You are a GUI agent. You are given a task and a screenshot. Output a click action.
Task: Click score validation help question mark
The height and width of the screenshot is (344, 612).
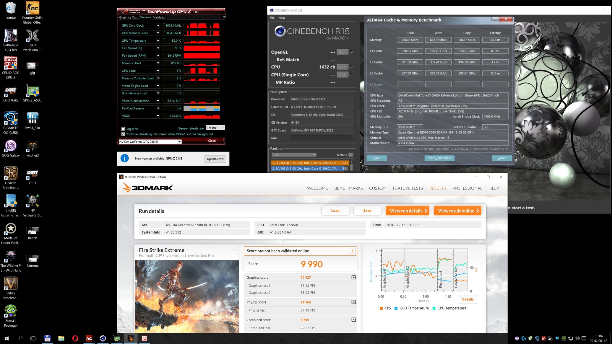[353, 251]
